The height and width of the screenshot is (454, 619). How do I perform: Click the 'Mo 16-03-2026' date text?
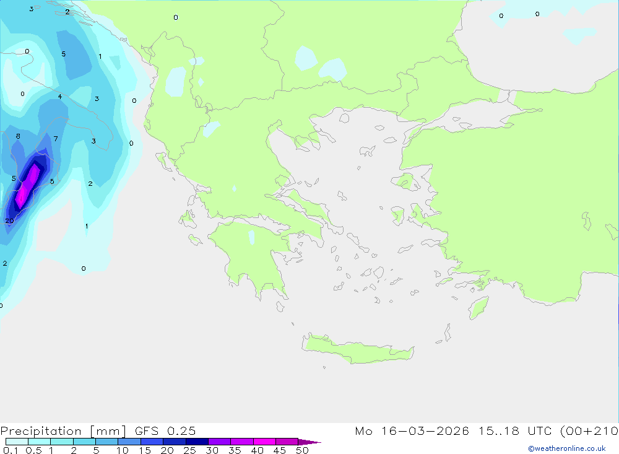pyautogui.click(x=412, y=430)
